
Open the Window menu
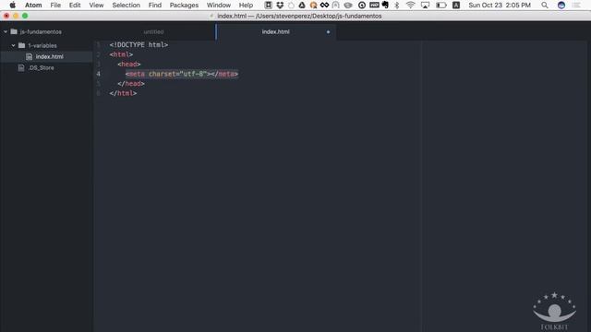point(219,5)
